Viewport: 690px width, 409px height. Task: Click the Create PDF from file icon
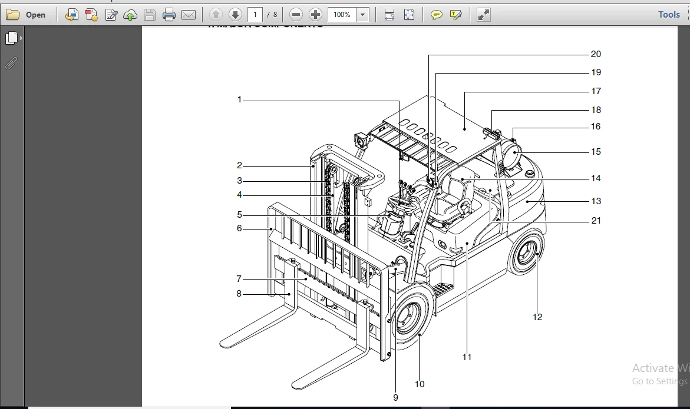click(72, 15)
